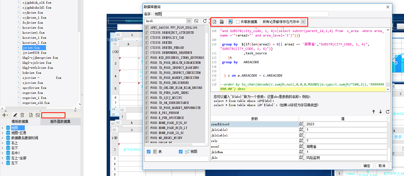Click the move parameter down arrow

coord(381,112)
